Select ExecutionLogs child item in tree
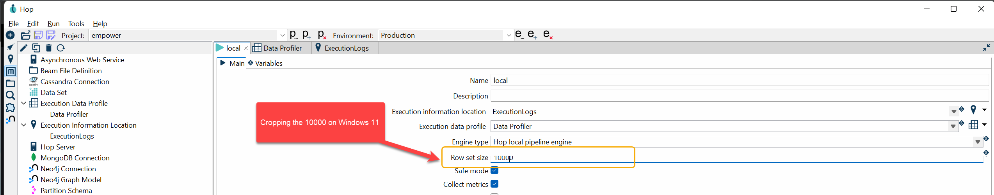994x195 pixels. point(72,136)
